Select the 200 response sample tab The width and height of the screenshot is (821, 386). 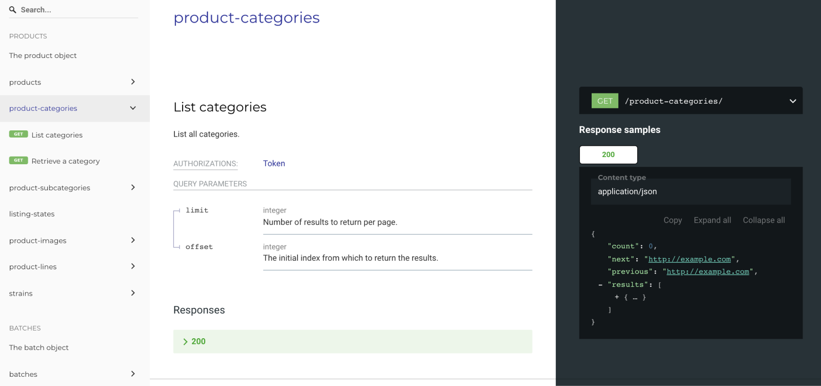[608, 155]
